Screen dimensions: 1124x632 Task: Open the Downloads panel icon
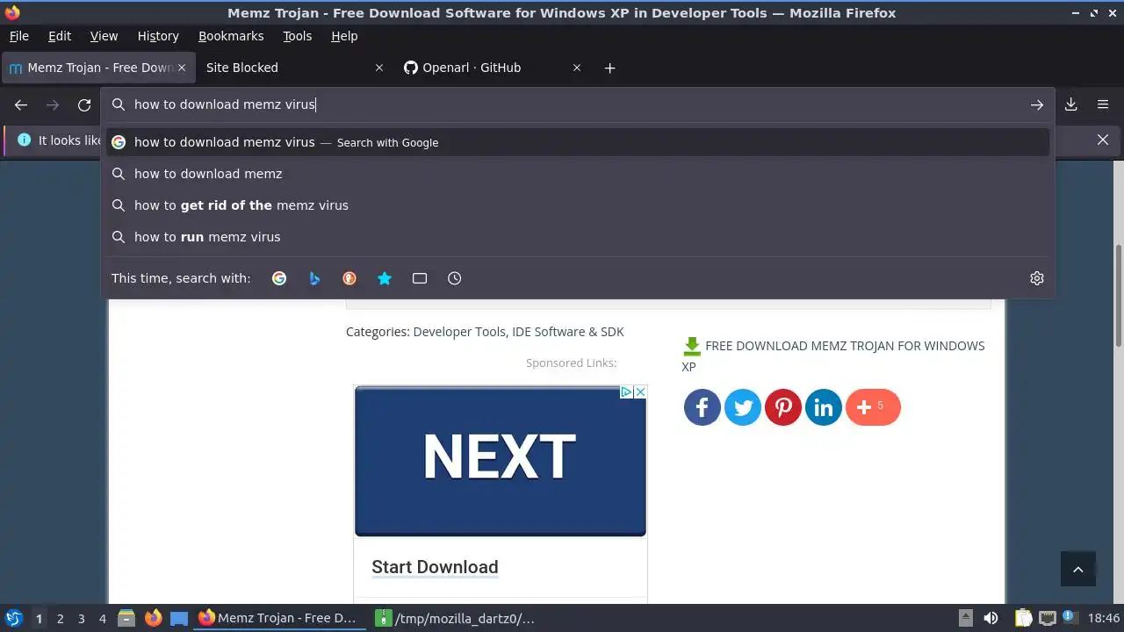tap(1071, 104)
